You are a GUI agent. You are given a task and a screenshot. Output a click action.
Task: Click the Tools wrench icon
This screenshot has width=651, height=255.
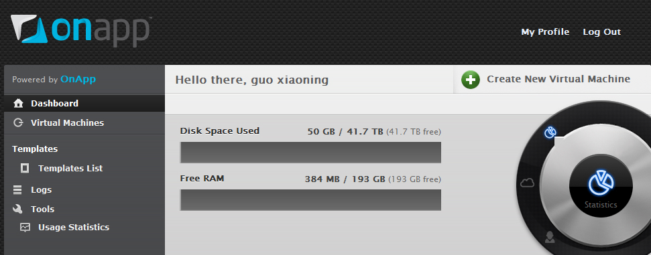point(17,209)
